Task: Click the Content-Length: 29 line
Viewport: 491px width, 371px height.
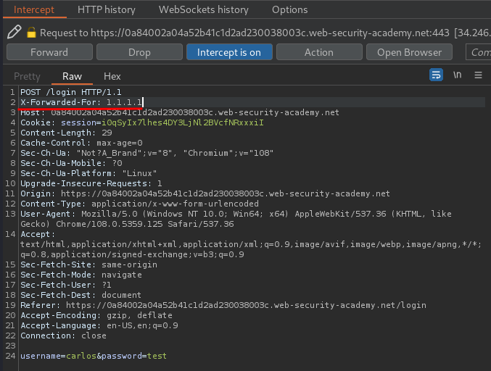Action: [66, 133]
